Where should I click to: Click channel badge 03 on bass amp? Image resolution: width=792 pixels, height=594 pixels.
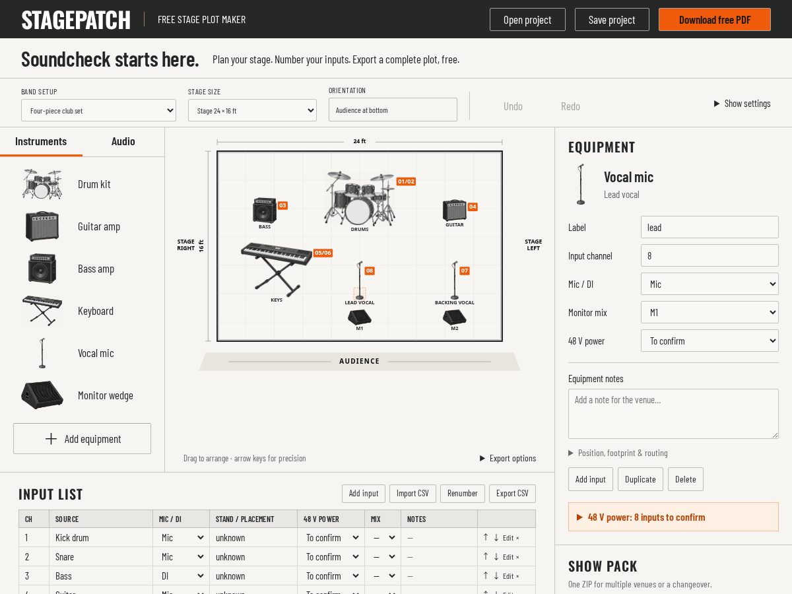point(282,205)
